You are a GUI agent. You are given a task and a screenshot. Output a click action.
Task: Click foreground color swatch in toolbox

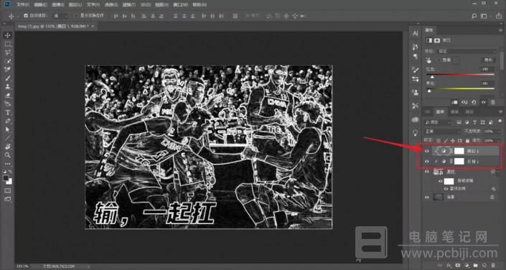tap(6, 178)
